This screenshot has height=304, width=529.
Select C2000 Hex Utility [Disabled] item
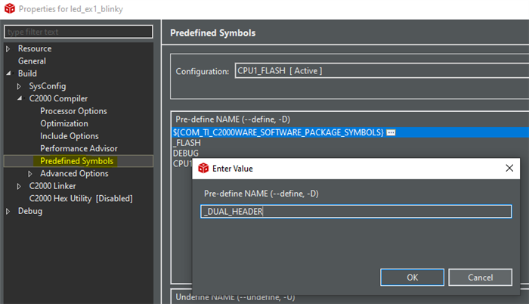81,199
